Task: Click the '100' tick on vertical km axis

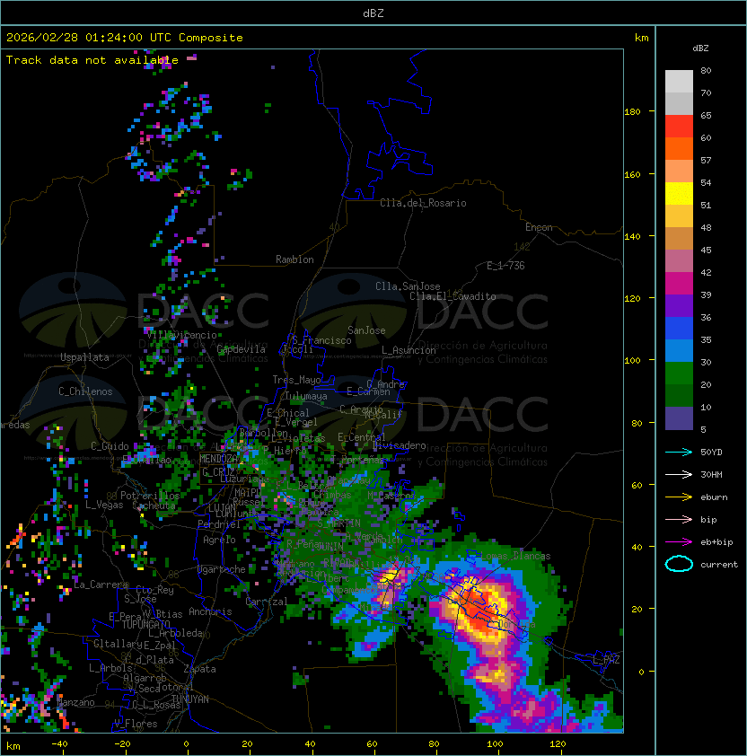Action: click(x=632, y=361)
